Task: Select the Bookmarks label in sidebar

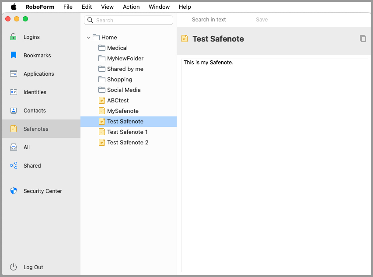Action: (37, 56)
